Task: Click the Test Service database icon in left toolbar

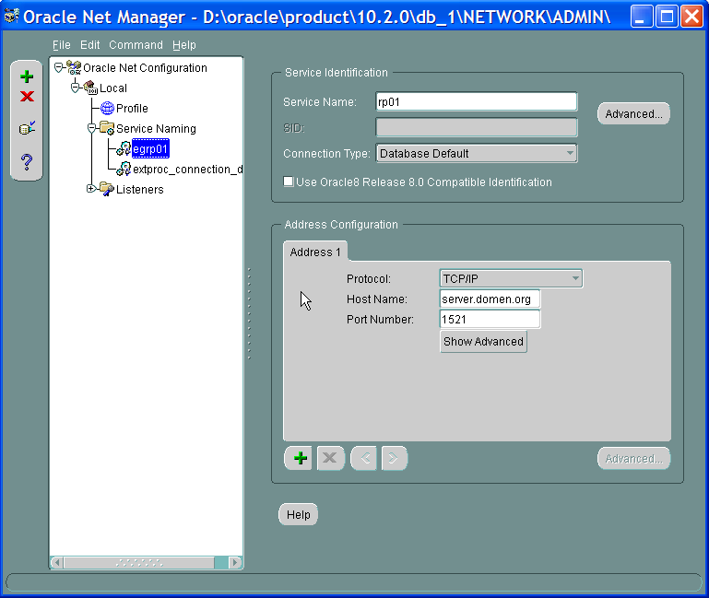Action: click(x=27, y=128)
